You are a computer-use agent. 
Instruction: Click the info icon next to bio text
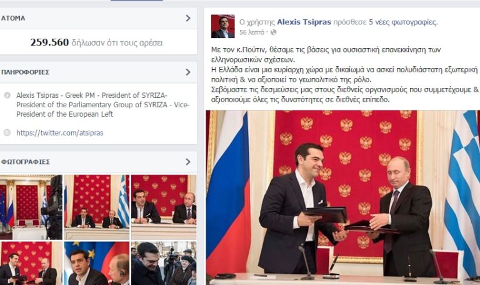(x=7, y=95)
